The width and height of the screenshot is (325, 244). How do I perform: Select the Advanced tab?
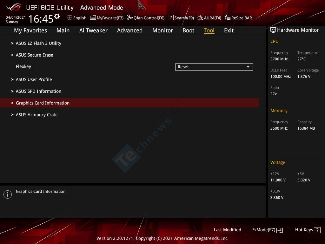(x=130, y=30)
